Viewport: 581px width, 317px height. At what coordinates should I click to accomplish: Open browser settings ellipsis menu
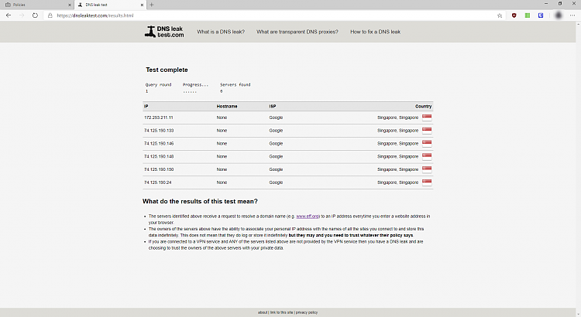[x=572, y=15]
